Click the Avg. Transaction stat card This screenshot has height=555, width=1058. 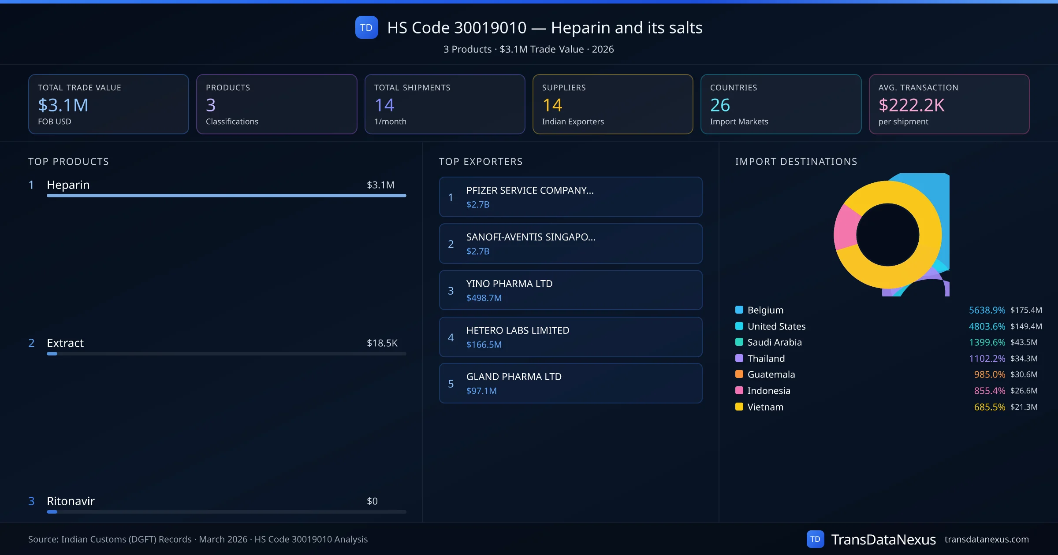tap(949, 104)
